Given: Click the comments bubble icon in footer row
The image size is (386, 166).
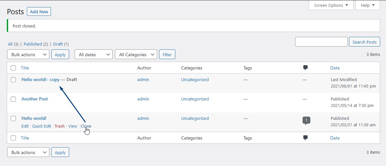Looking at the screenshot, I should [x=305, y=138].
